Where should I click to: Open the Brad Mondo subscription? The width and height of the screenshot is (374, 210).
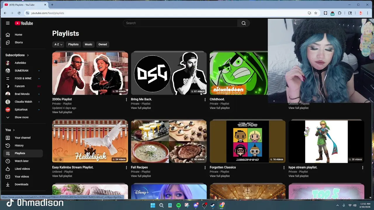point(22,94)
